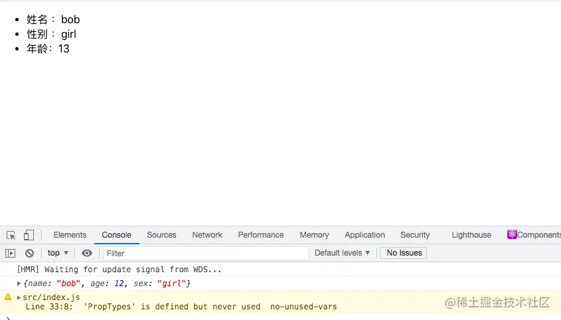The width and height of the screenshot is (561, 320).
Task: Open the Security tab
Action: [415, 235]
